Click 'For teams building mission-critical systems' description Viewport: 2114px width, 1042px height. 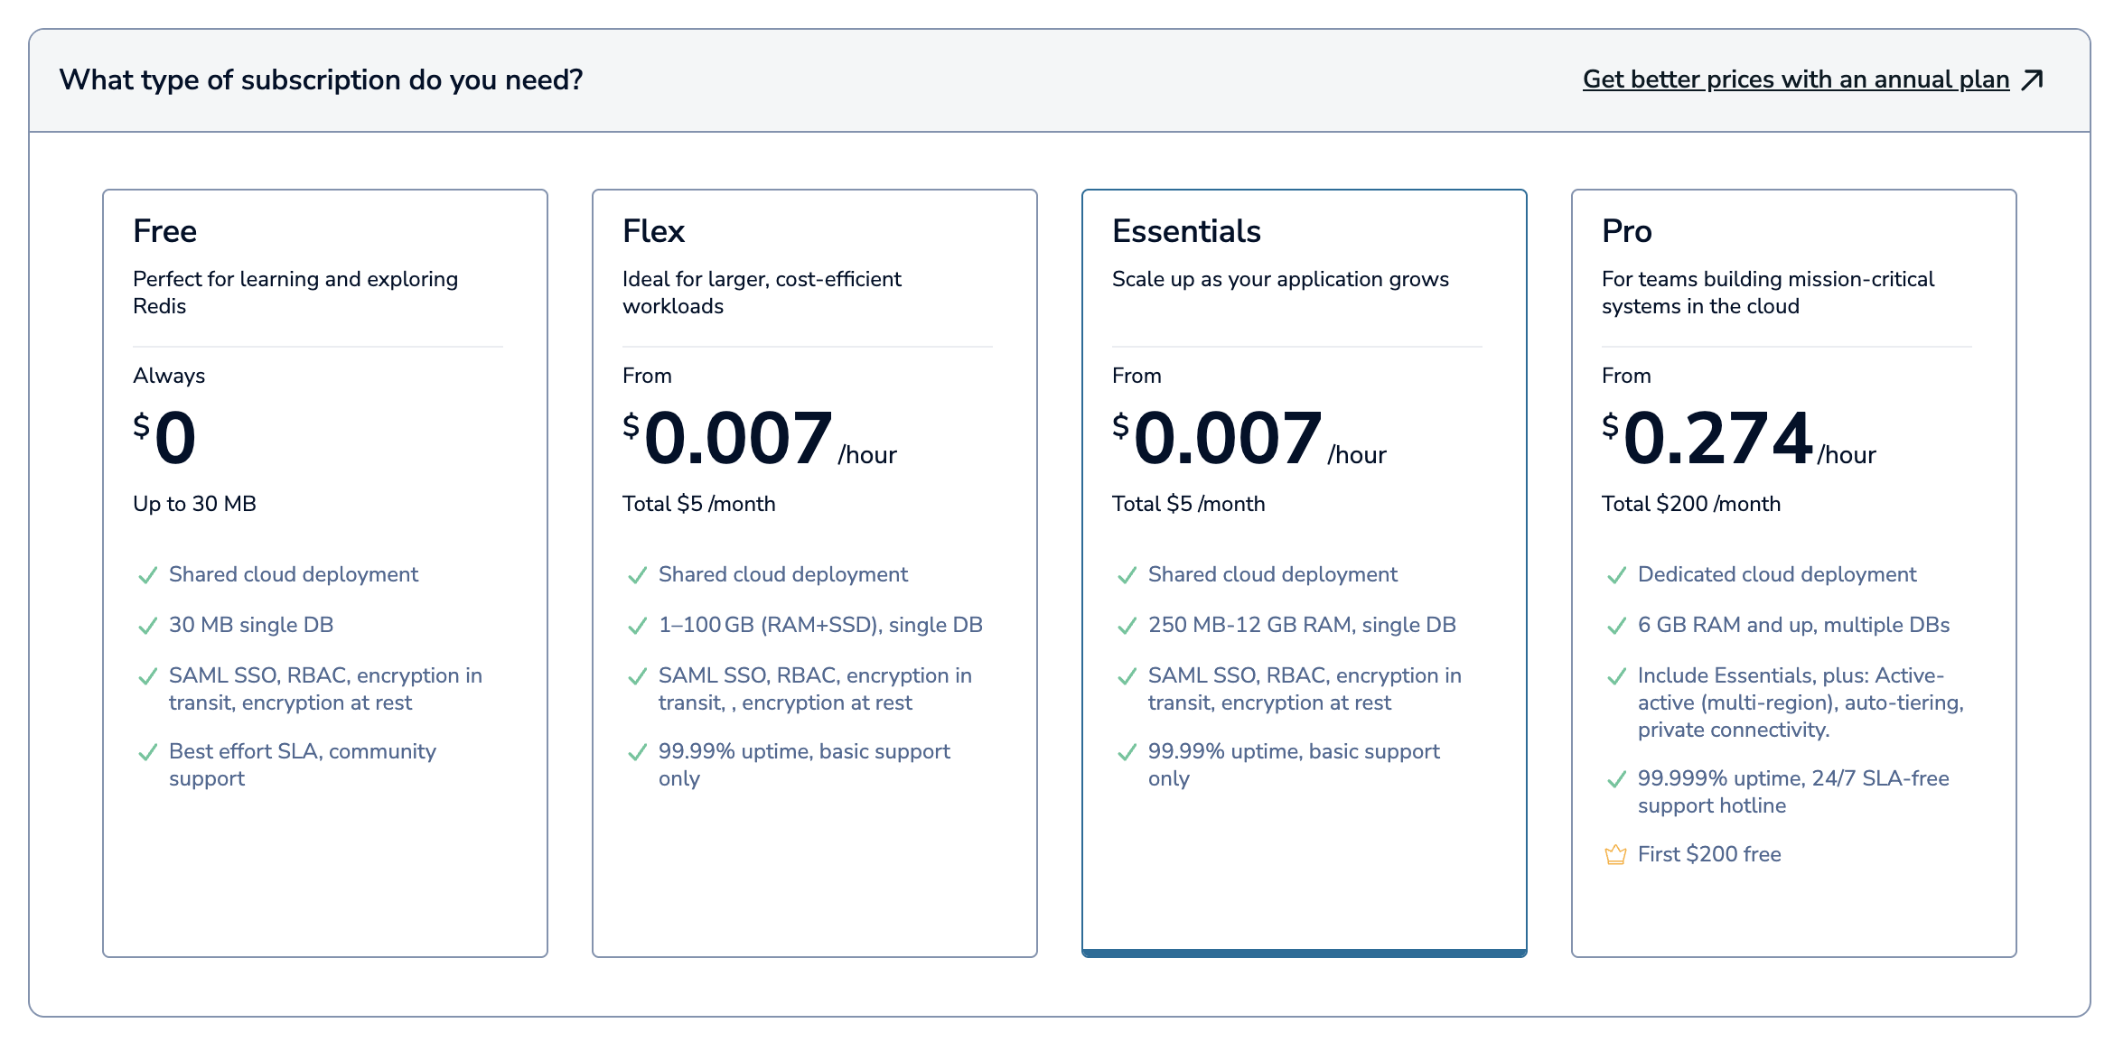[1768, 293]
